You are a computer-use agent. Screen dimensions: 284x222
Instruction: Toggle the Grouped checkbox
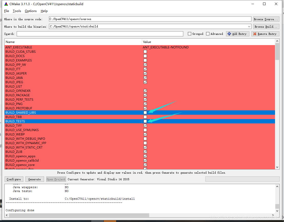(189, 34)
